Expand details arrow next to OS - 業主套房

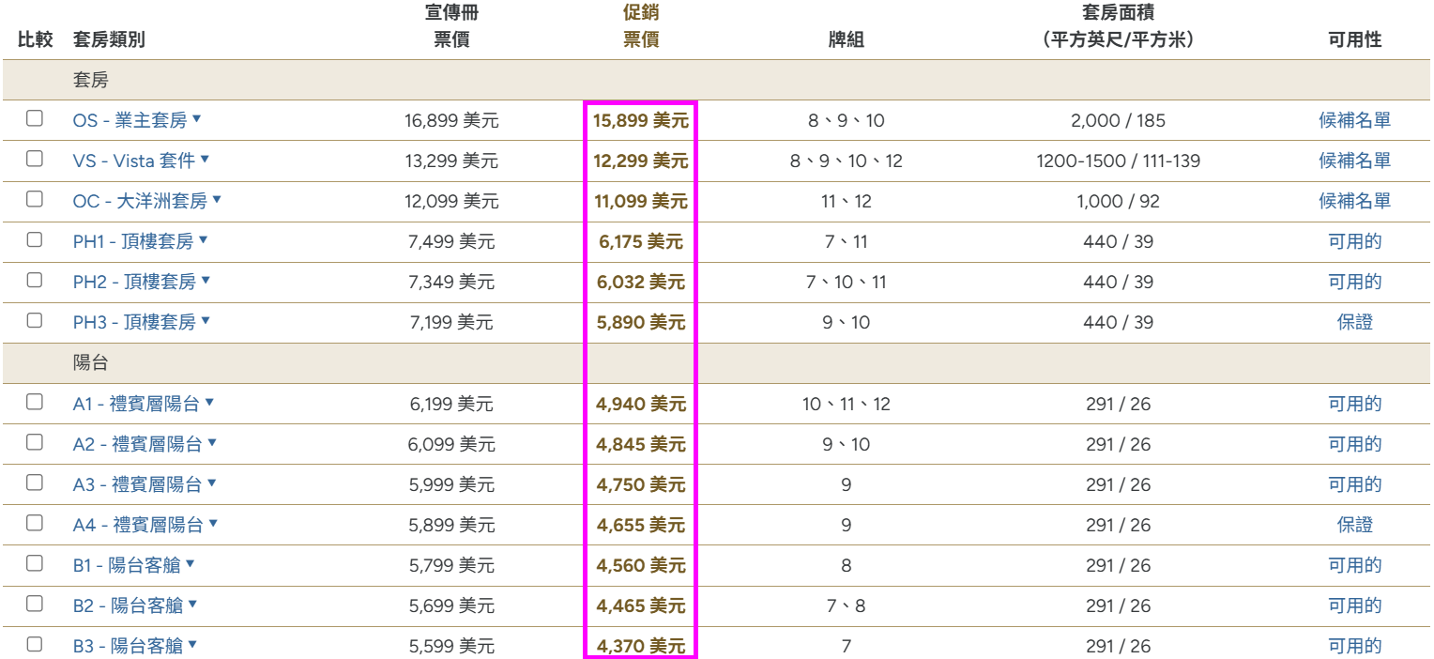click(197, 119)
